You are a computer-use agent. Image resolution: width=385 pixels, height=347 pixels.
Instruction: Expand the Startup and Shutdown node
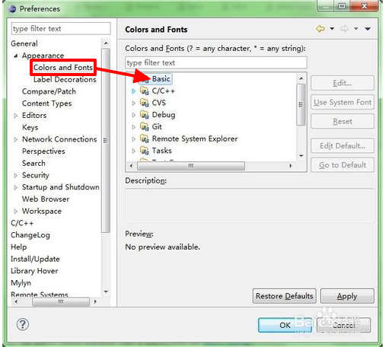(16, 187)
